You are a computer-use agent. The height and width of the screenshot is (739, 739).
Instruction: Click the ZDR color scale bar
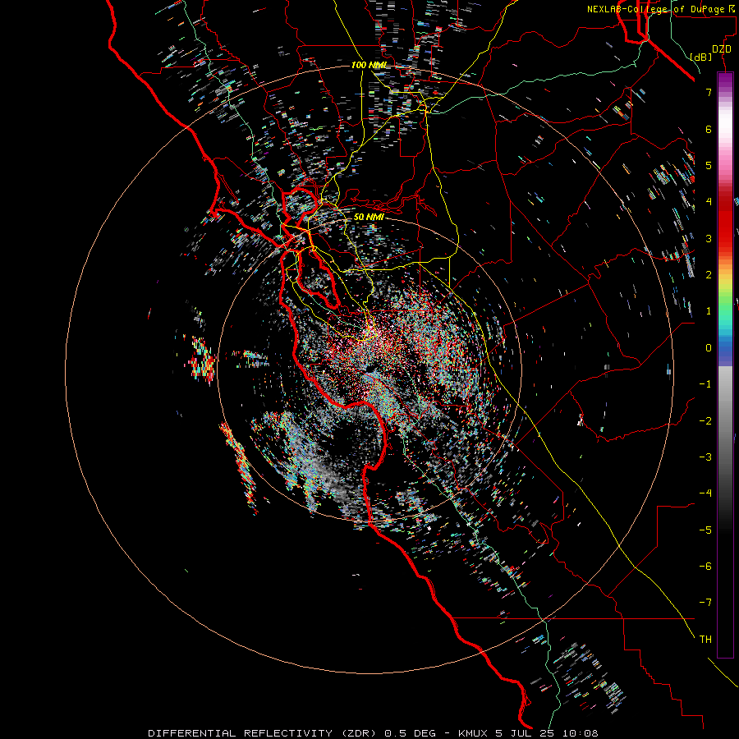pos(725,365)
